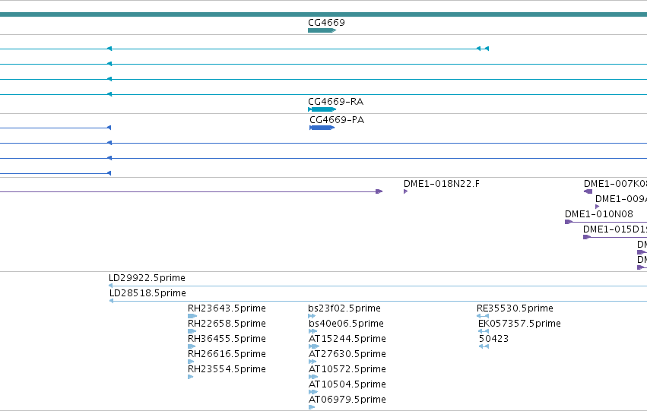The width and height of the screenshot is (647, 411).
Task: Select the LD28518.5prime EST label
Action: 147,293
